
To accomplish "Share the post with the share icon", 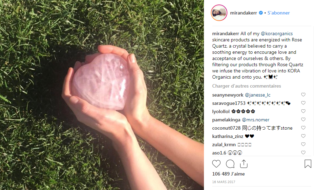I will pos(244,164).
